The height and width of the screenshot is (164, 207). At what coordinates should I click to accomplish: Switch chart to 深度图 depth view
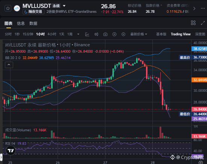[200, 34]
